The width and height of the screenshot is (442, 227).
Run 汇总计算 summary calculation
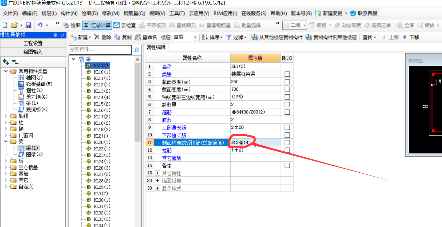click(97, 25)
